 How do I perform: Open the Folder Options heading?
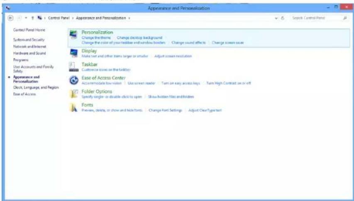(97, 91)
